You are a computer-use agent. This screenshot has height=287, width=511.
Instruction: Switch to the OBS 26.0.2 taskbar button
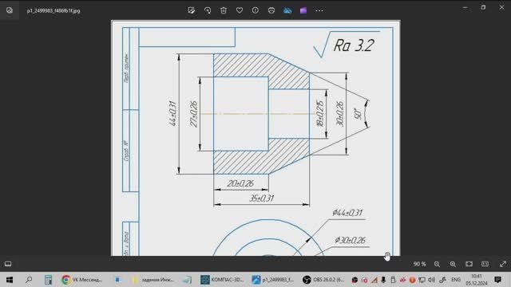[323, 280]
